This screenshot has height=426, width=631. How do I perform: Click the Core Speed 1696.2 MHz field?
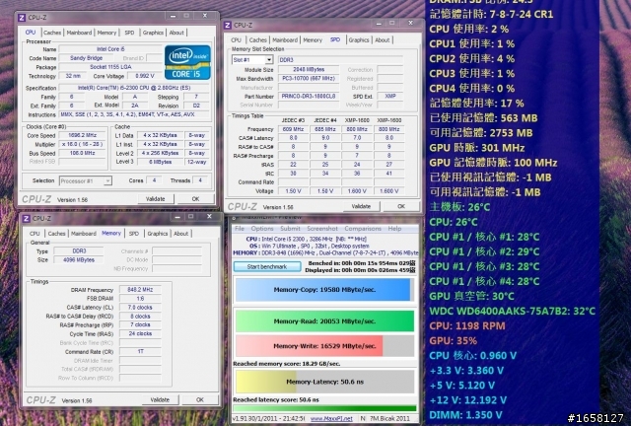tap(83, 135)
